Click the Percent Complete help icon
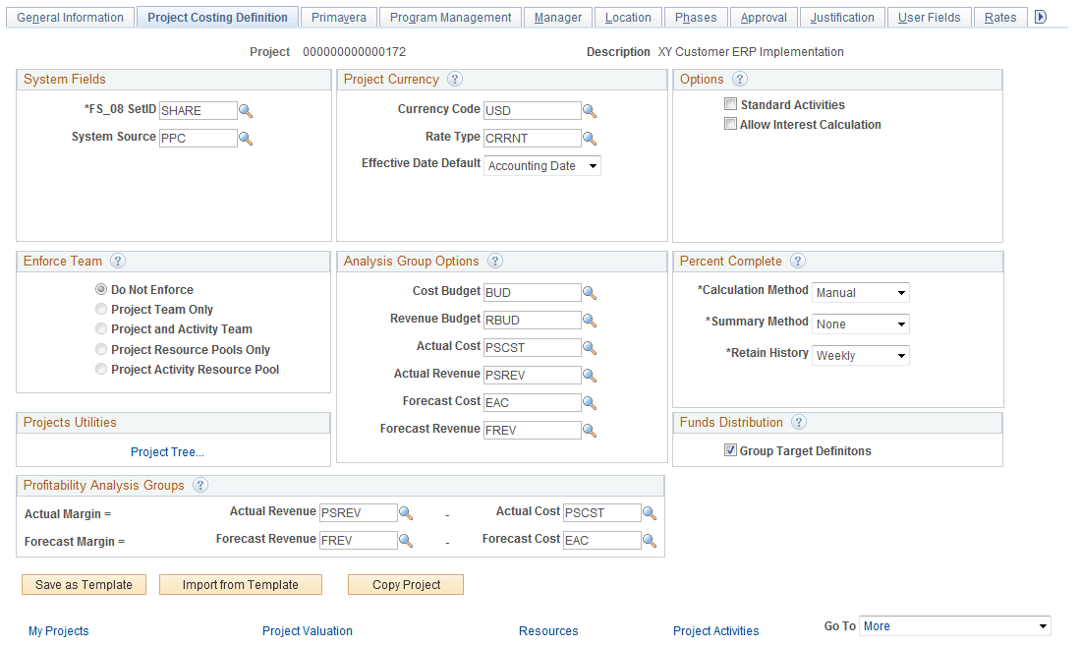 coord(798,261)
